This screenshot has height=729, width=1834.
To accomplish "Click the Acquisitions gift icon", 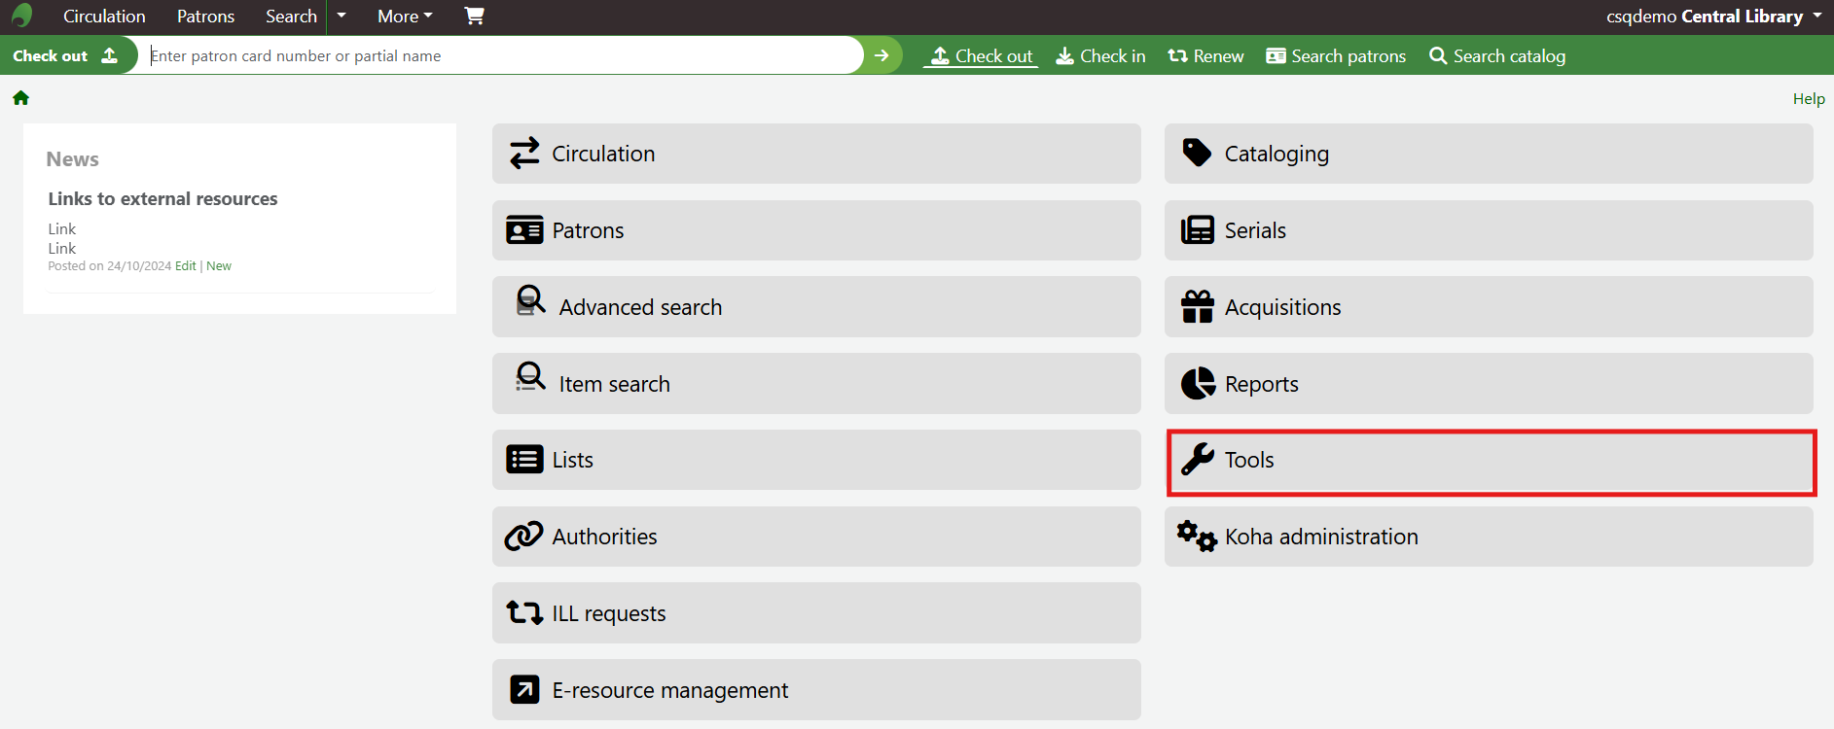I will pos(1198,306).
